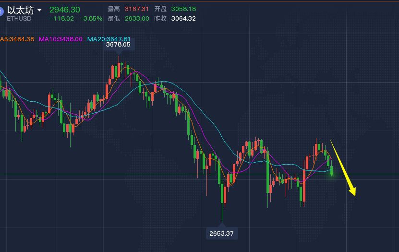
Task: Click the -3.85% percentage change
Action: (x=91, y=19)
